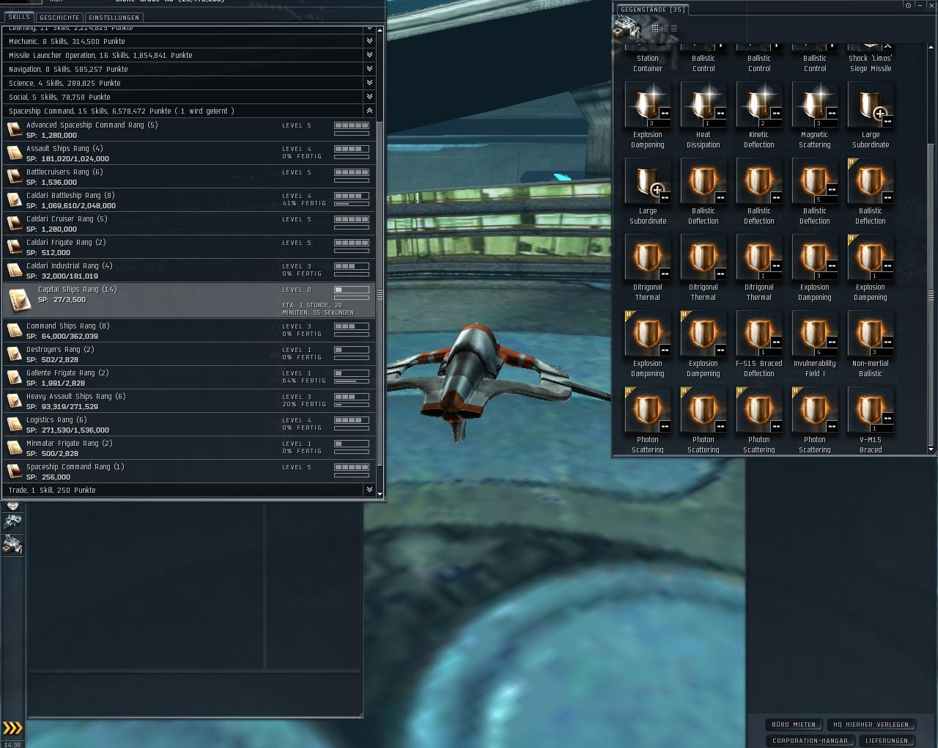Viewport: 938px width, 748px height.
Task: Click the yellow arrows sidebar expand icon
Action: [12, 728]
